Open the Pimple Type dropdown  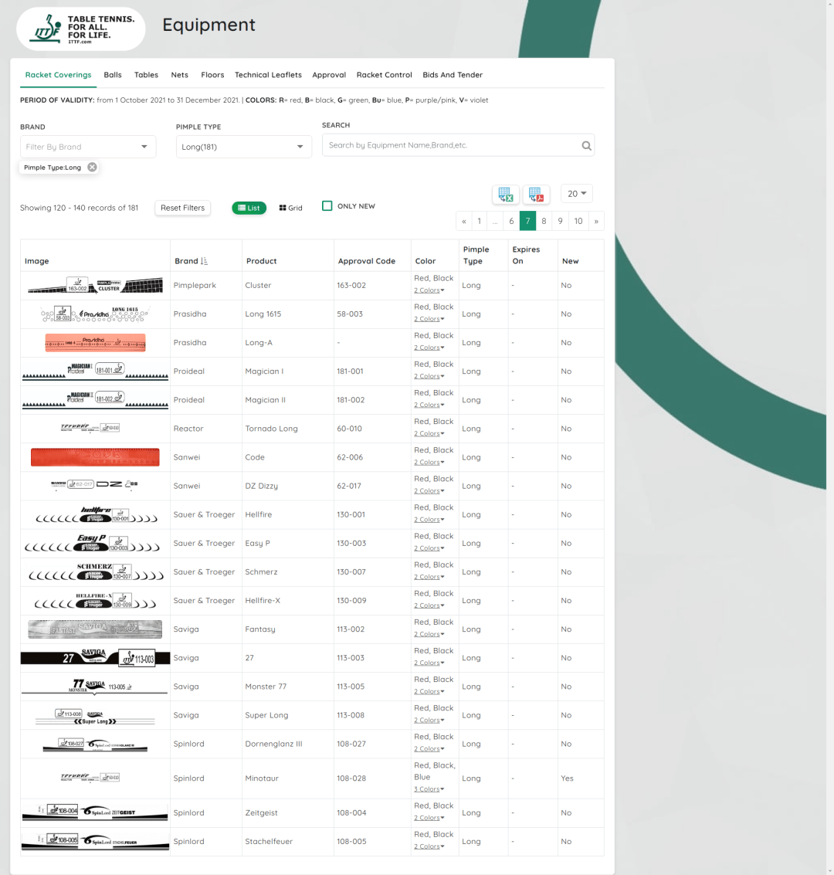click(x=243, y=147)
